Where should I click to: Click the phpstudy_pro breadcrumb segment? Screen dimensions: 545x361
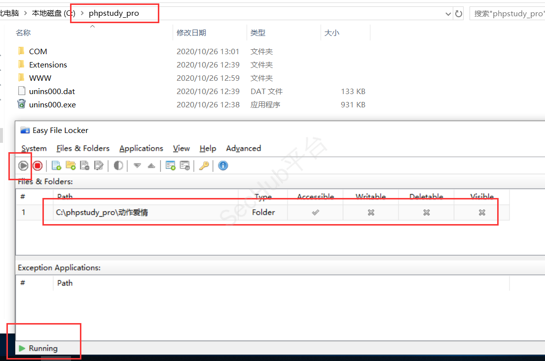[113, 13]
